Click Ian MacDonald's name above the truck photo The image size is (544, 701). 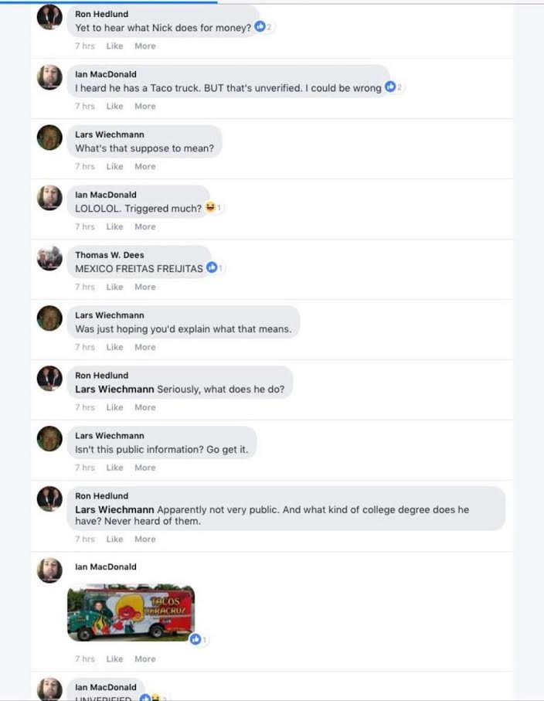105,567
